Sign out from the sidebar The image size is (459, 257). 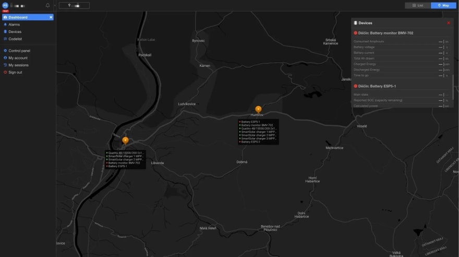coord(15,73)
